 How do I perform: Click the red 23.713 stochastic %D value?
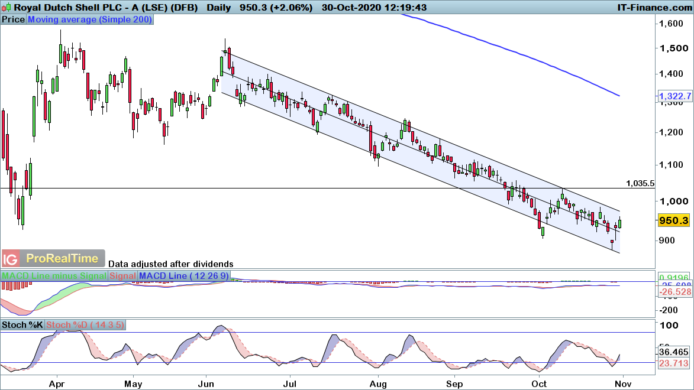tap(674, 363)
